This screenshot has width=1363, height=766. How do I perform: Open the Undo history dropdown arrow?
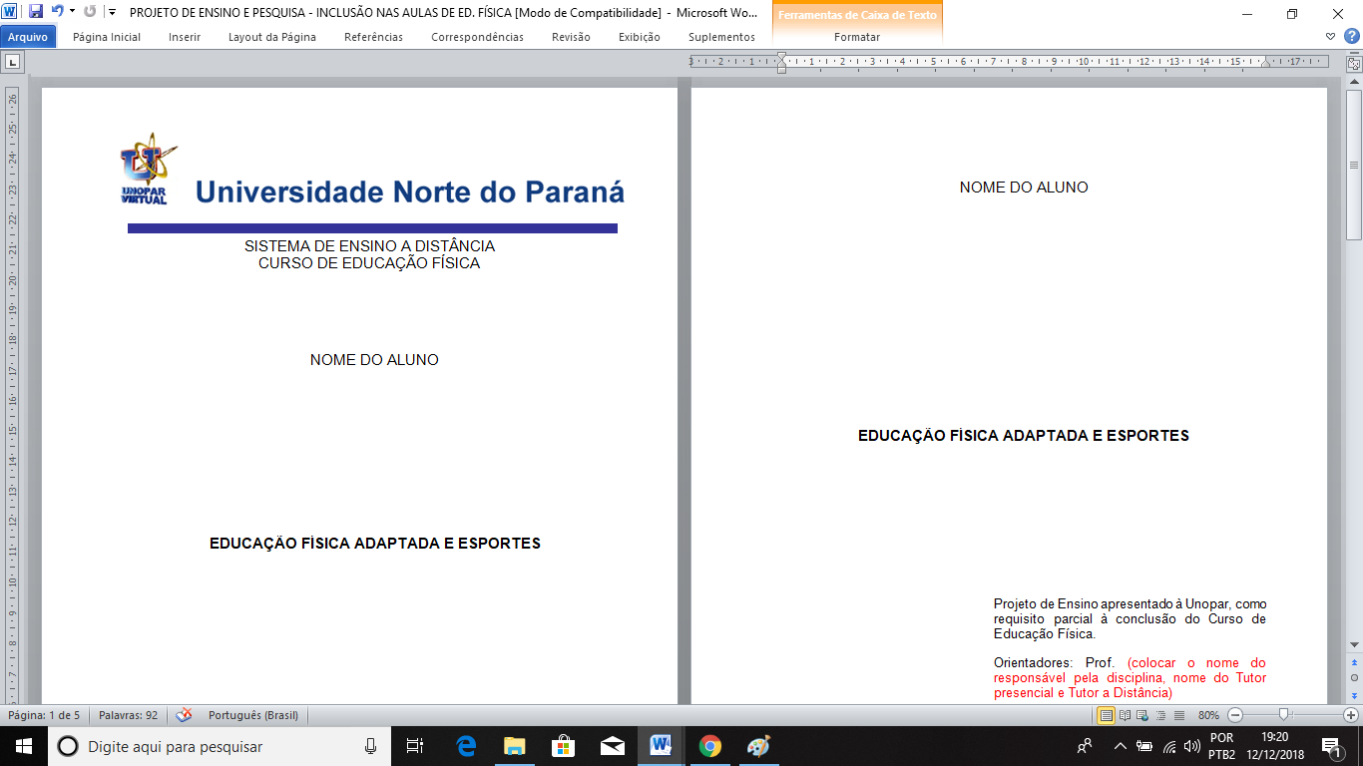point(72,12)
